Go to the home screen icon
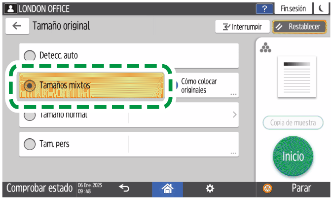The image size is (333, 198). pyautogui.click(x=167, y=188)
